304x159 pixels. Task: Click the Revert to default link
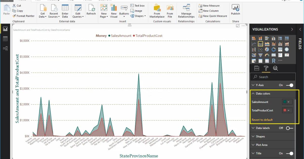(262, 120)
